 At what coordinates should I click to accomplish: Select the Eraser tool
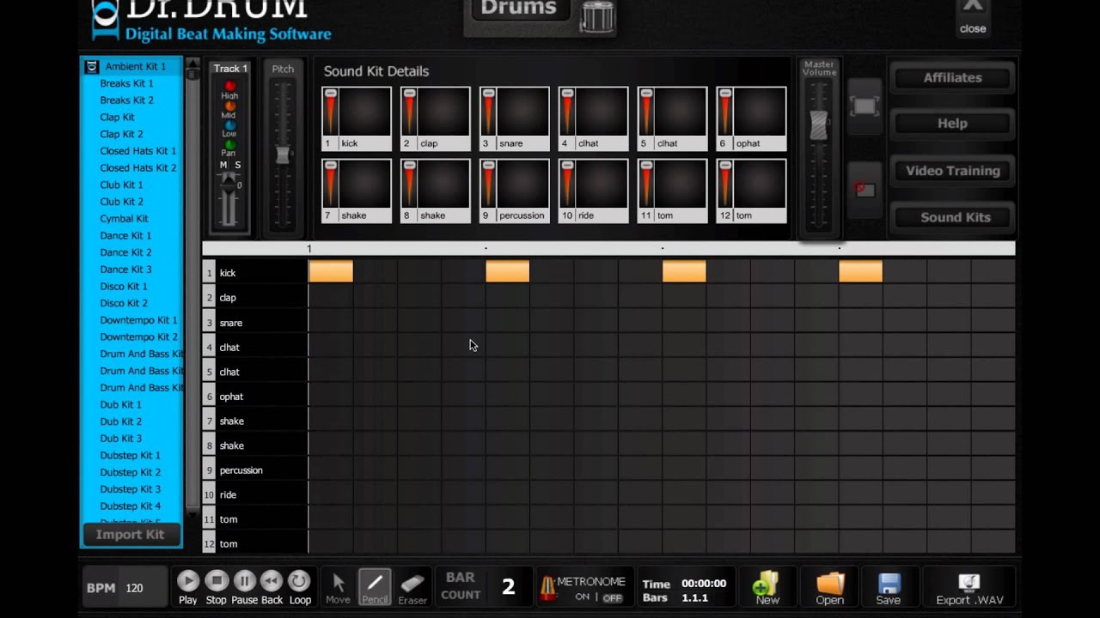(x=412, y=587)
